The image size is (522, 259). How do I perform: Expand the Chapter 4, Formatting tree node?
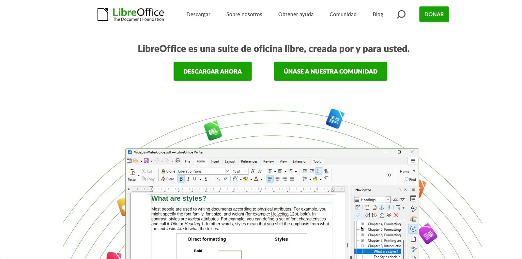(362, 224)
